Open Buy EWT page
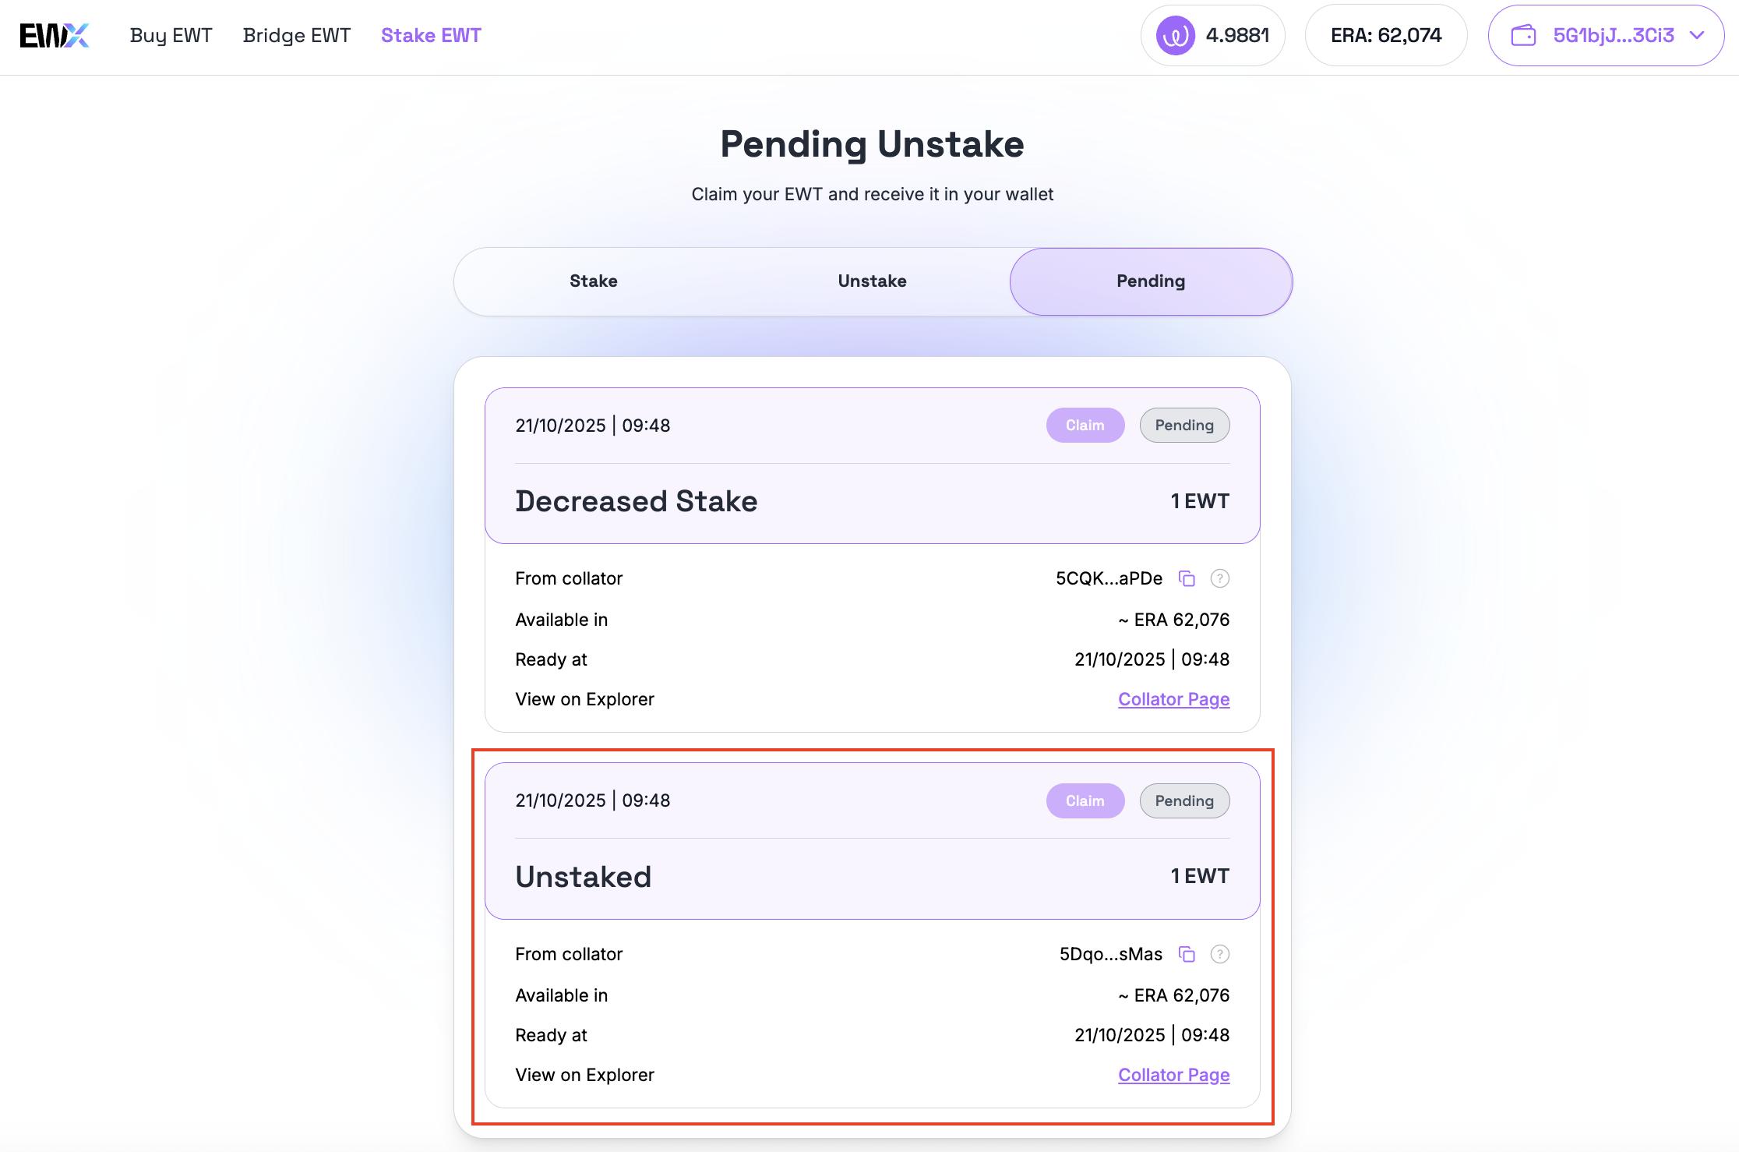The image size is (1739, 1152). coord(171,36)
